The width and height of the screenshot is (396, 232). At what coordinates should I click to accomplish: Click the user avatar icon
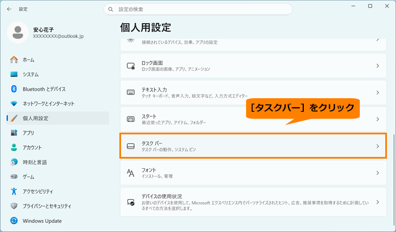pos(18,33)
